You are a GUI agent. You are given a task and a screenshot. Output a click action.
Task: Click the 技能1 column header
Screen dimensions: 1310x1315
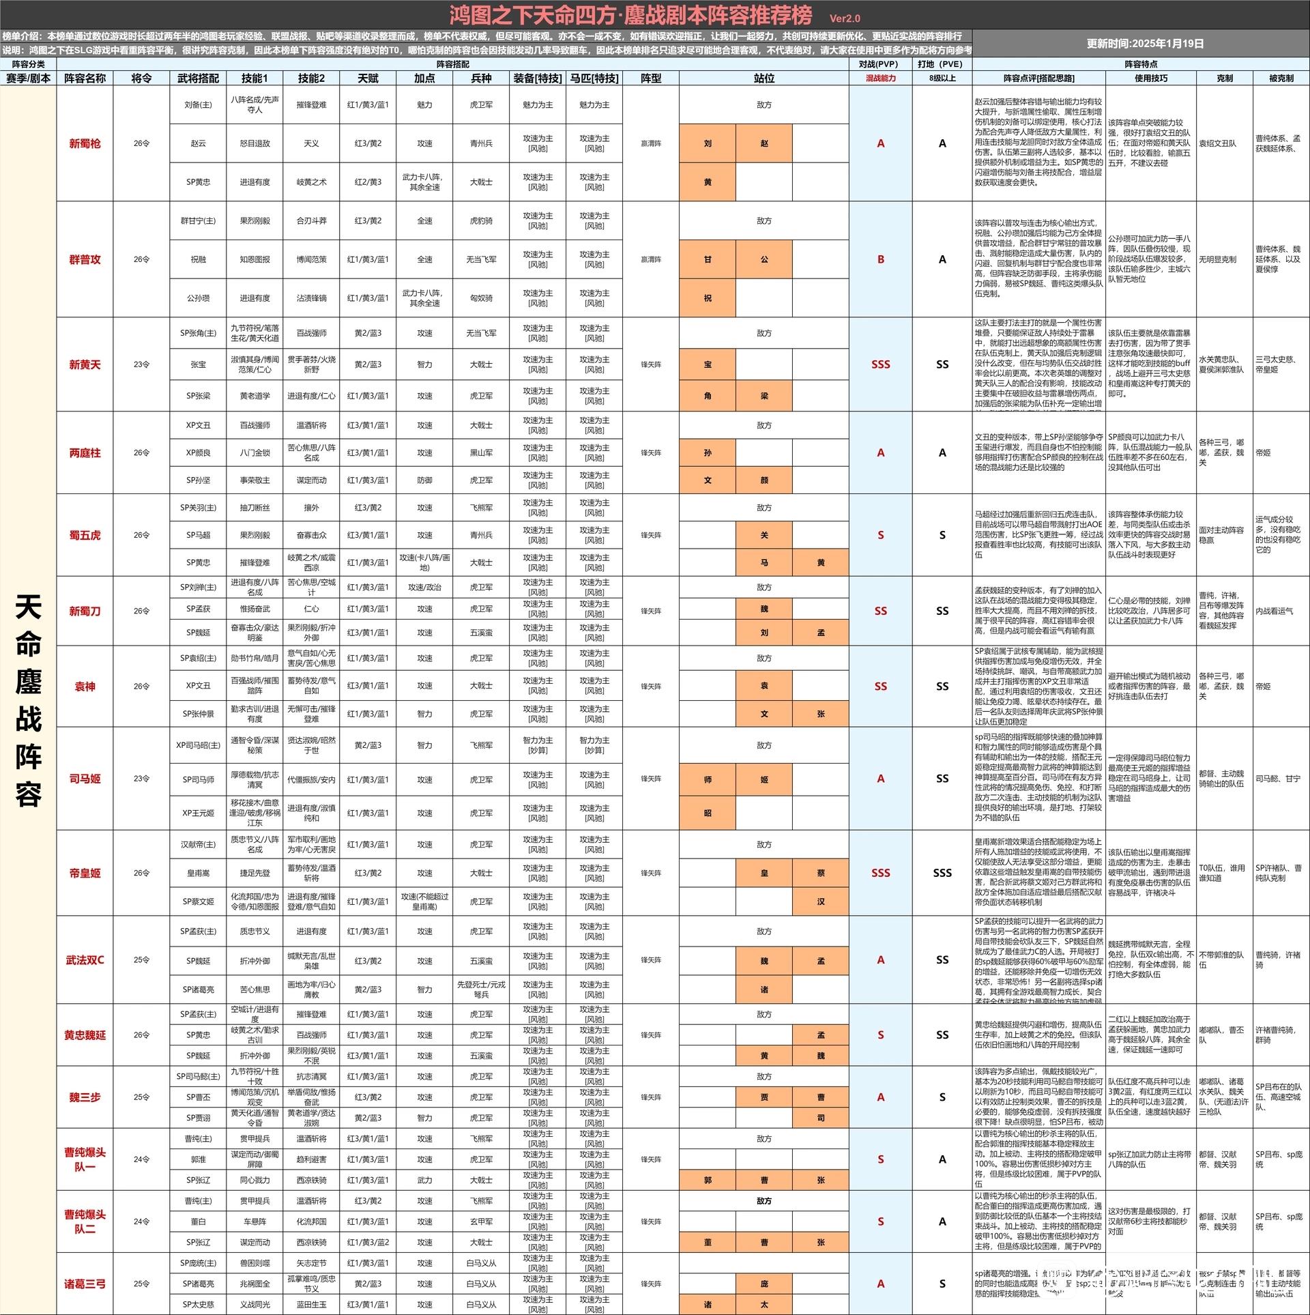point(254,78)
